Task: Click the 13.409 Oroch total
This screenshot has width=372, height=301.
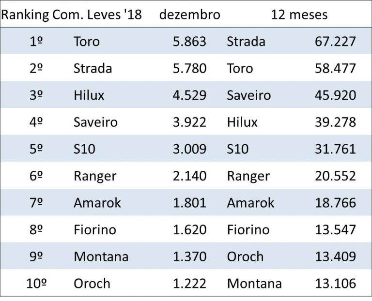Action: (335, 256)
